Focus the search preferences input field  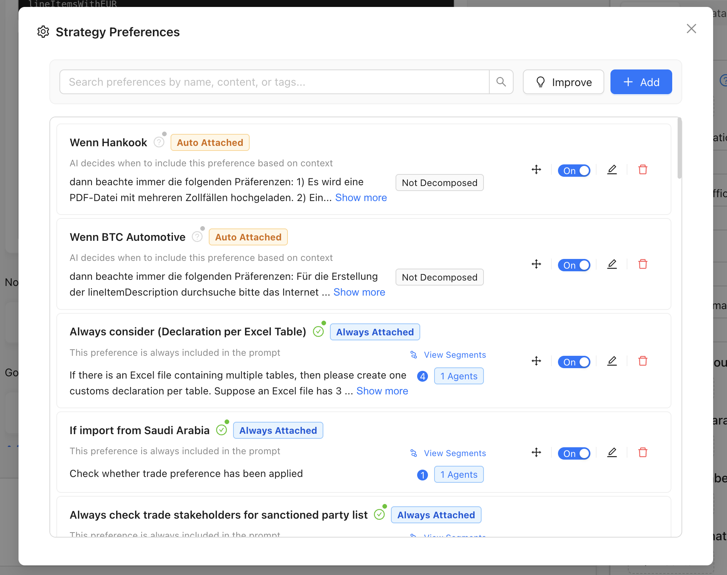pyautogui.click(x=274, y=82)
